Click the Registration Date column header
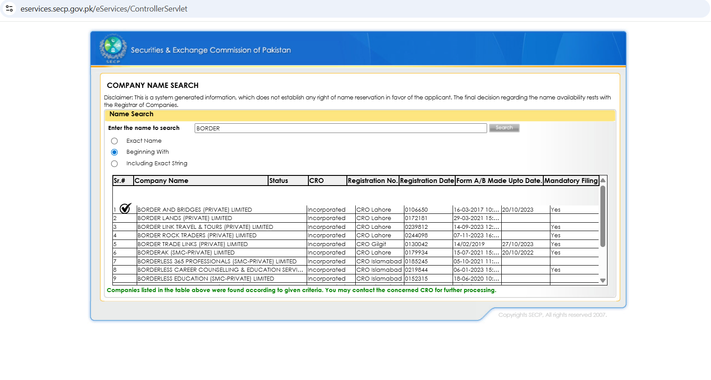 pyautogui.click(x=427, y=181)
